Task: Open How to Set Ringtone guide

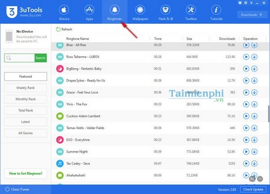Action: [x=25, y=174]
